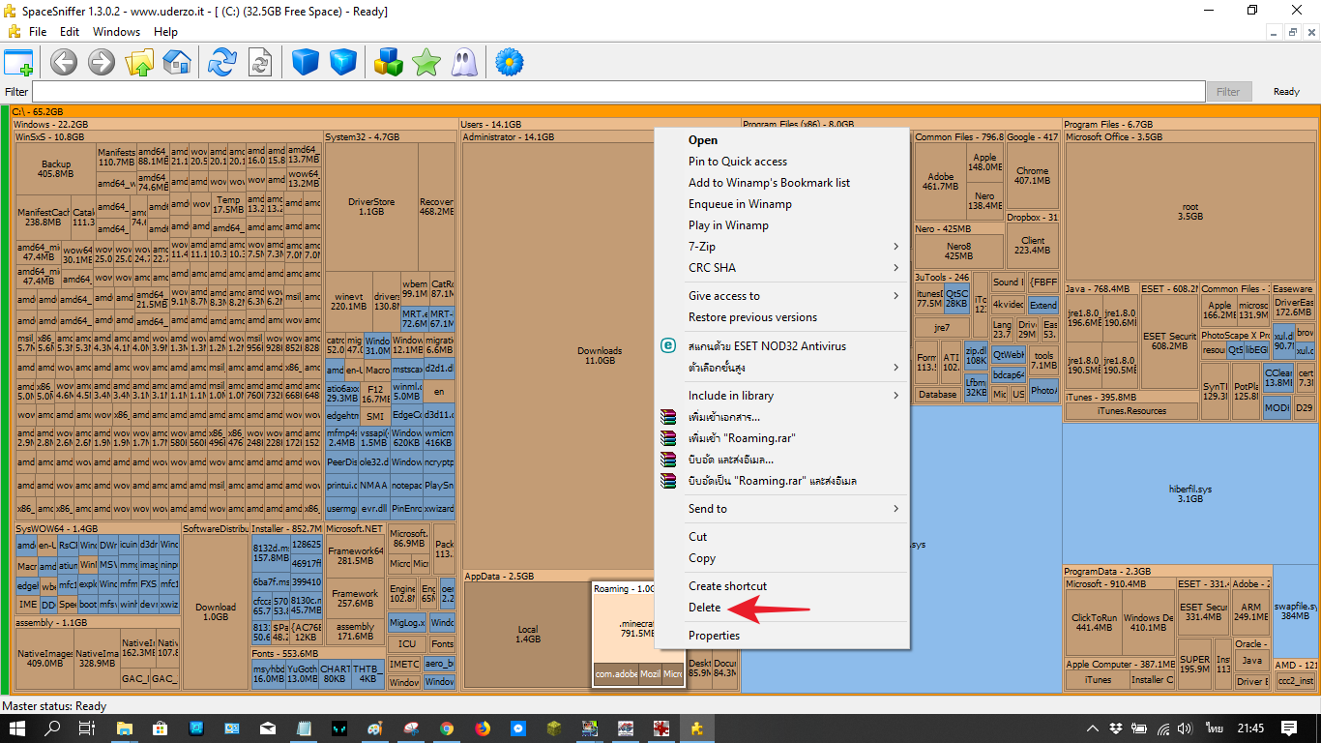Select the Local 1.4GB block

(527, 635)
